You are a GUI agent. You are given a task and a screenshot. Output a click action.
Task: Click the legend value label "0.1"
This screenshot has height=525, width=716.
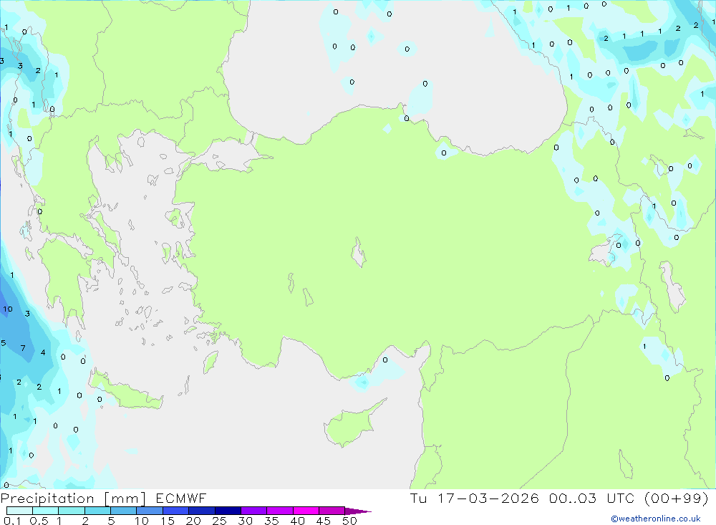click(x=12, y=521)
